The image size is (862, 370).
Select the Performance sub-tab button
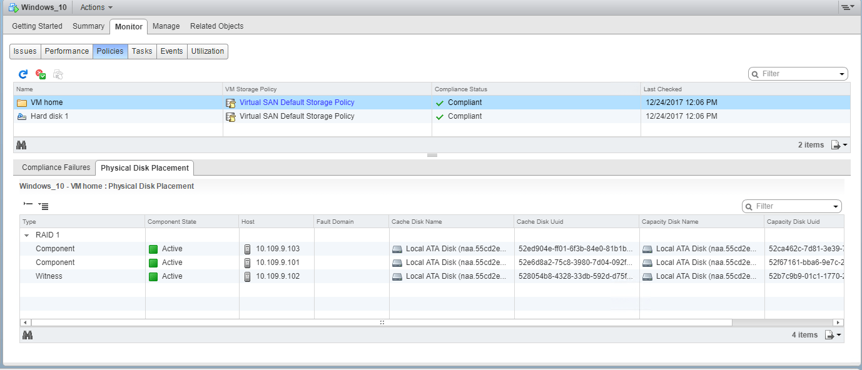pos(66,51)
